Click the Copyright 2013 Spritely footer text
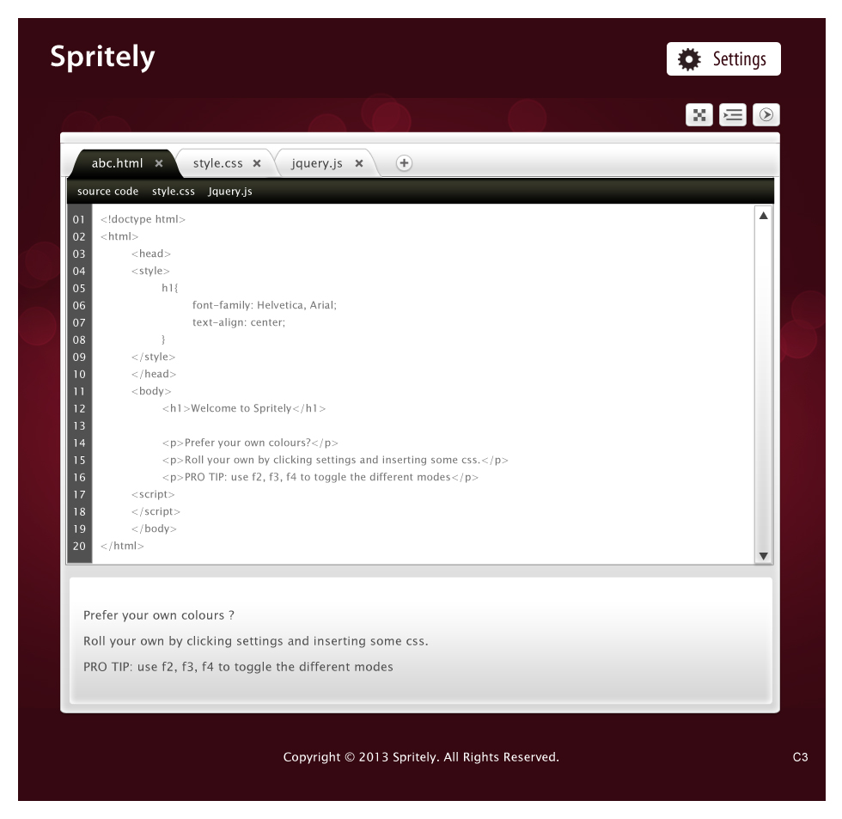This screenshot has width=842, height=819. [421, 757]
